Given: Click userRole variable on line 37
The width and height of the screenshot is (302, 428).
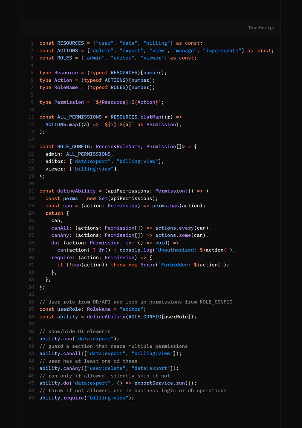Looking at the screenshot, I should (x=69, y=310).
